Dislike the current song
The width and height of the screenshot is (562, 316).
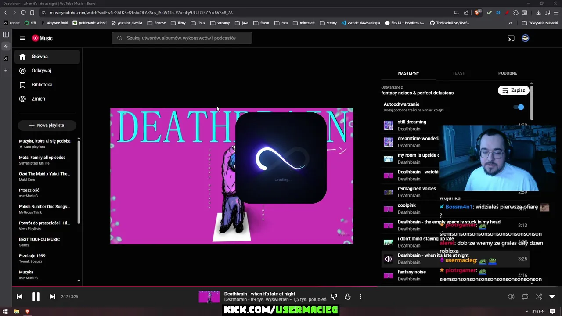(334, 297)
